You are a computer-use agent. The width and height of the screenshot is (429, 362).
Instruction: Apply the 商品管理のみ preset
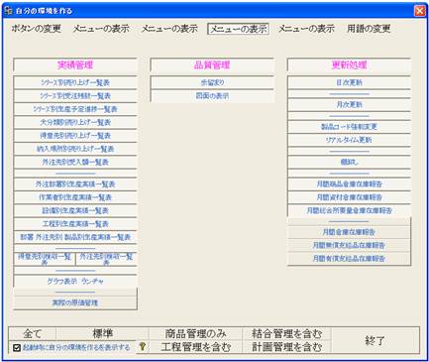195,333
